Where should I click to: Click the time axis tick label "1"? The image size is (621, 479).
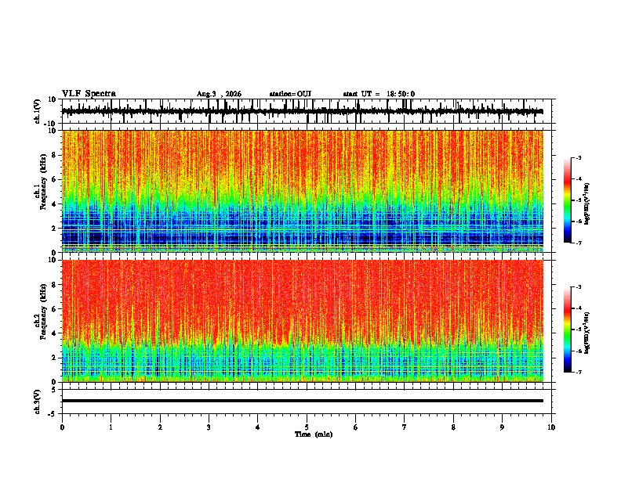pos(111,427)
